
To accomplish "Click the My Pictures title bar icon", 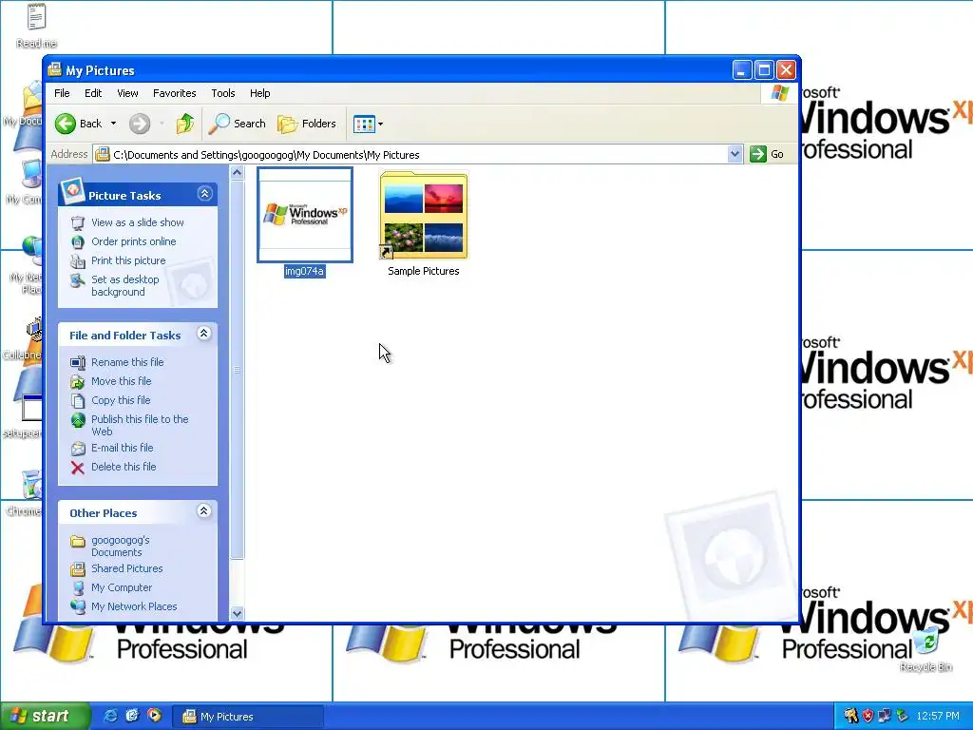I will coord(54,69).
